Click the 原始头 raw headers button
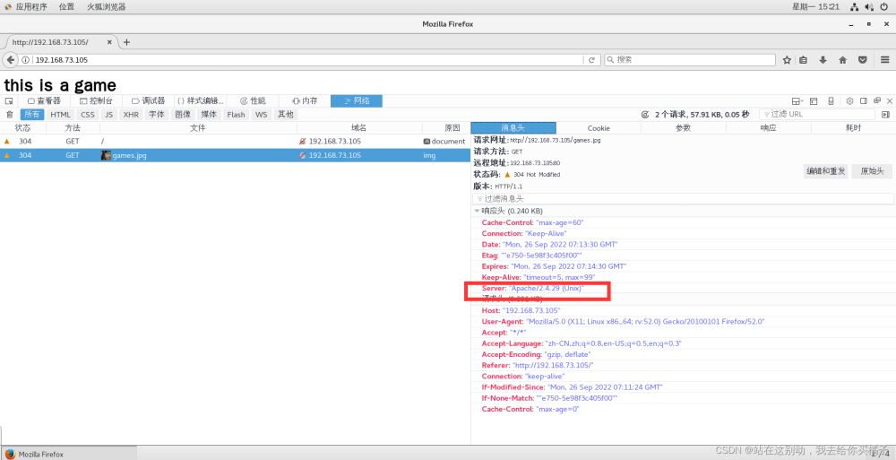The image size is (896, 460). point(872,170)
